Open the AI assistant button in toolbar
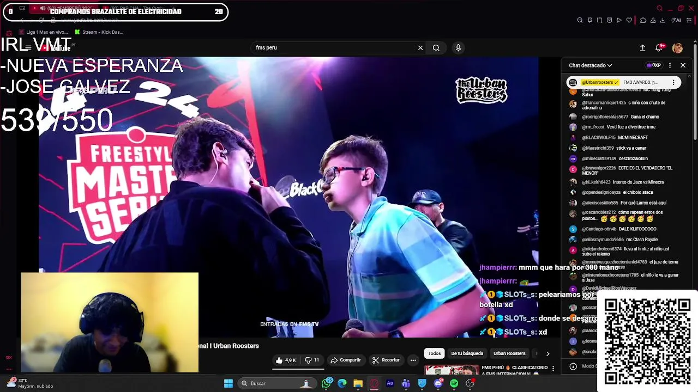Screen dimensions: 698x392 676,20
